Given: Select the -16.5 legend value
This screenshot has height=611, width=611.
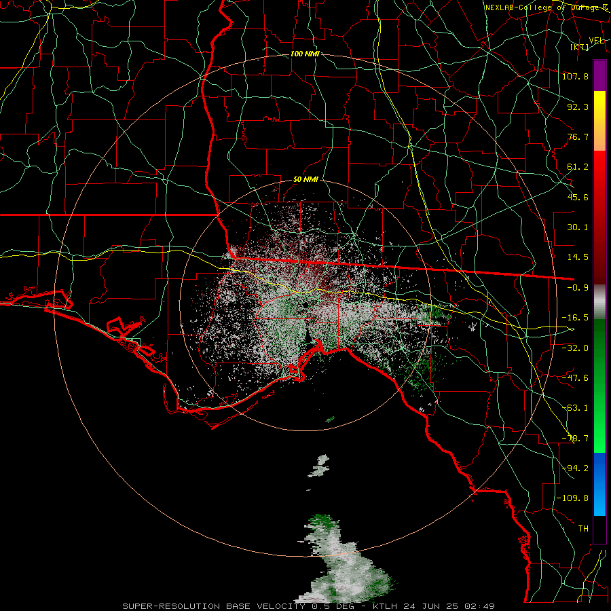Looking at the screenshot, I should tap(575, 318).
